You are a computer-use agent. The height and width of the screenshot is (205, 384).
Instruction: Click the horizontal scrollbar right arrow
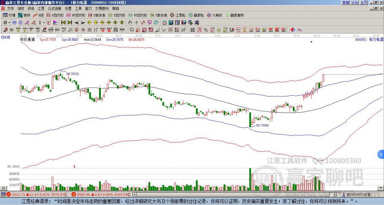point(334,195)
